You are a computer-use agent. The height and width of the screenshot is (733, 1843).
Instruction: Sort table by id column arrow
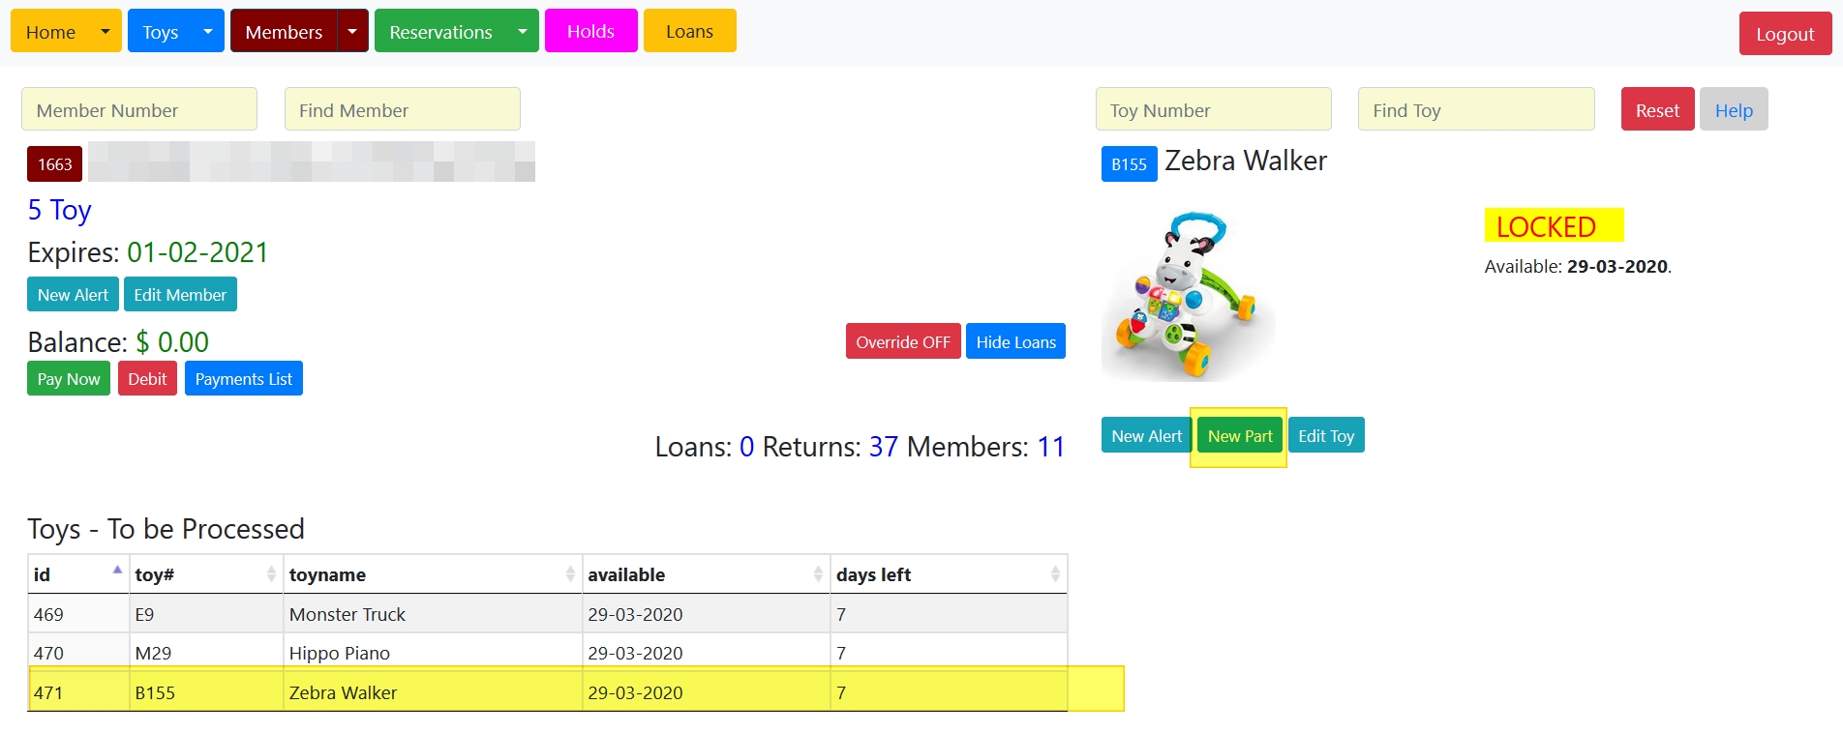pos(117,572)
